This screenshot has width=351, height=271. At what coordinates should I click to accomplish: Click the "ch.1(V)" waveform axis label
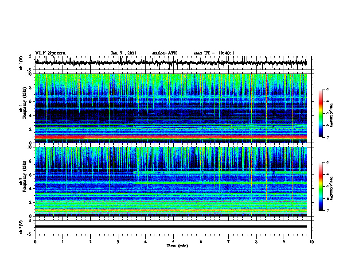21,63
